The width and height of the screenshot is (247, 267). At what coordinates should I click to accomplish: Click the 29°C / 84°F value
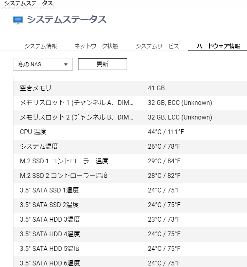coord(164,161)
